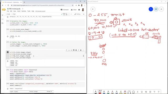Screen dimensions: 168x94
Task: Click the Share button
Action: tap(74, 10)
